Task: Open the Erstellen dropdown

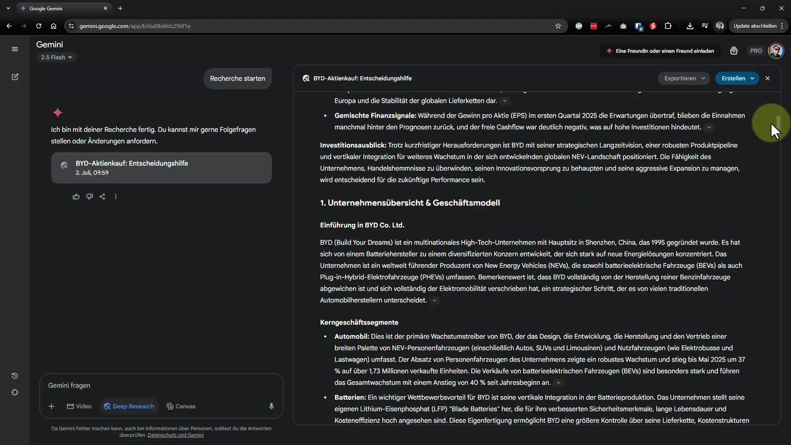Action: point(737,78)
